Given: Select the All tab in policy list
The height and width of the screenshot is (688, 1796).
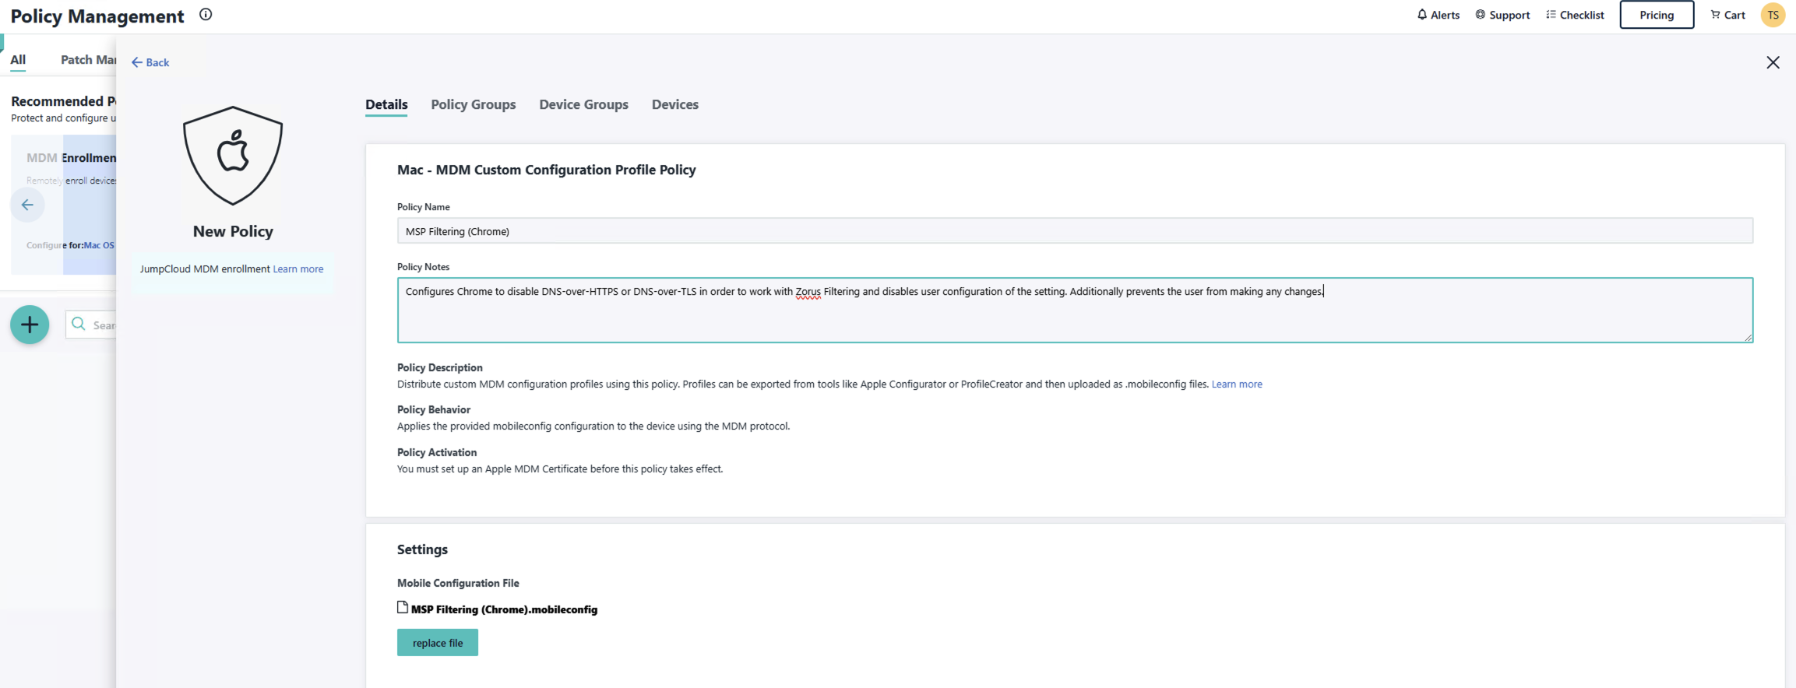Looking at the screenshot, I should pos(18,60).
